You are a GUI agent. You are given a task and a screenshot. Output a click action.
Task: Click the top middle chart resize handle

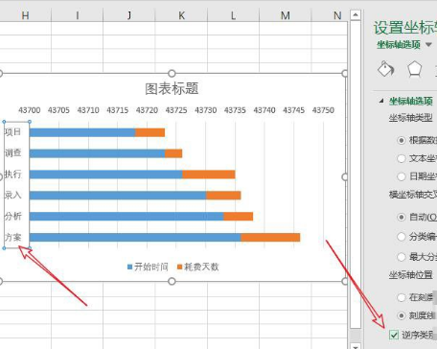pyautogui.click(x=172, y=74)
